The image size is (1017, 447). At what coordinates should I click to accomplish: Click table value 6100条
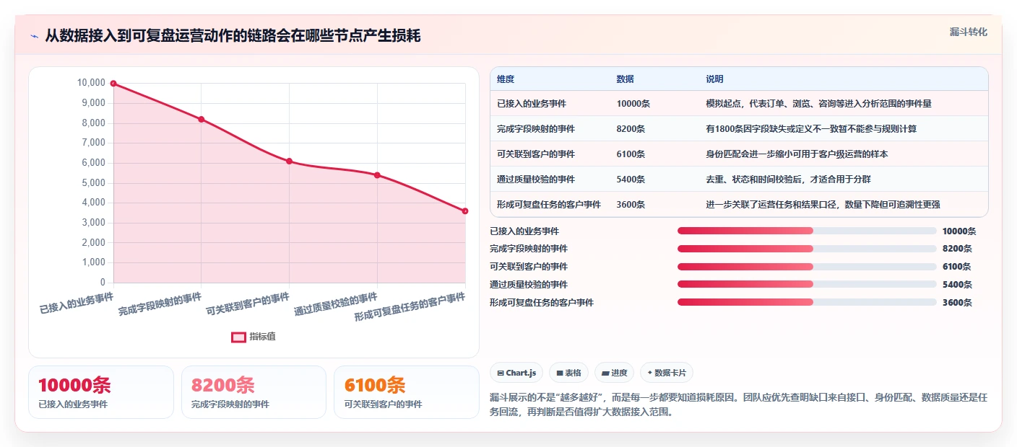631,154
